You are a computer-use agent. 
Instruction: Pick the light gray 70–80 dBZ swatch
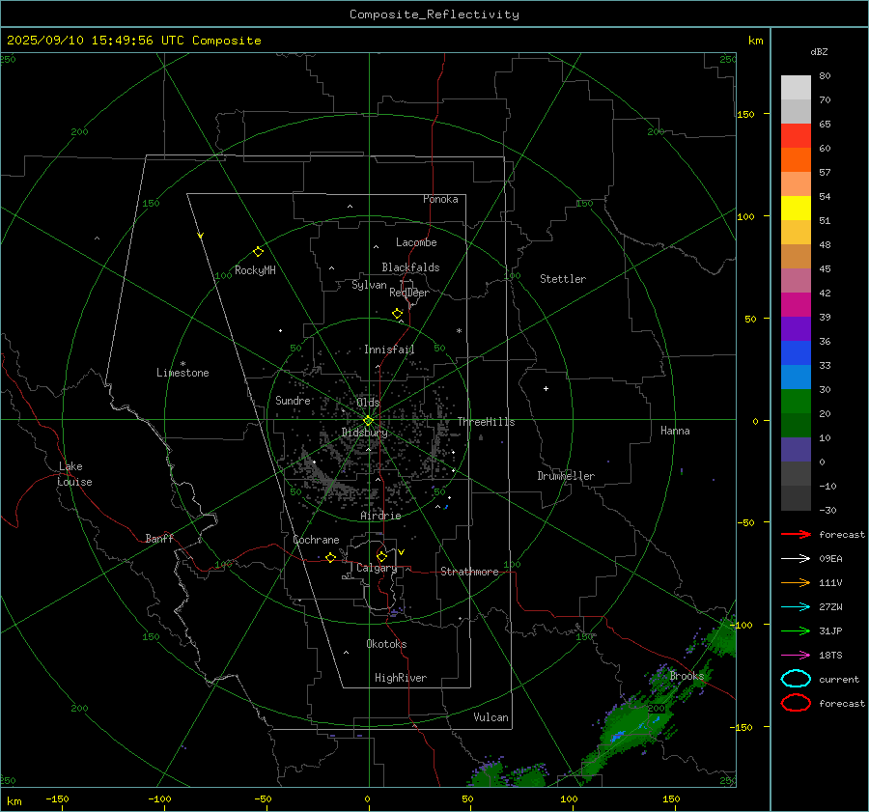point(796,87)
